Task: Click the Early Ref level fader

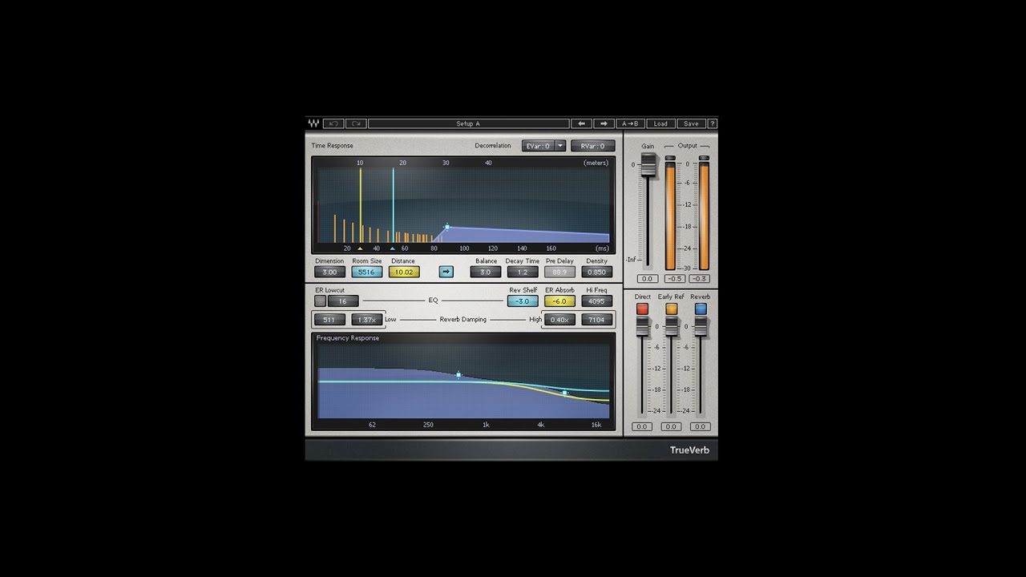Action: [672, 327]
